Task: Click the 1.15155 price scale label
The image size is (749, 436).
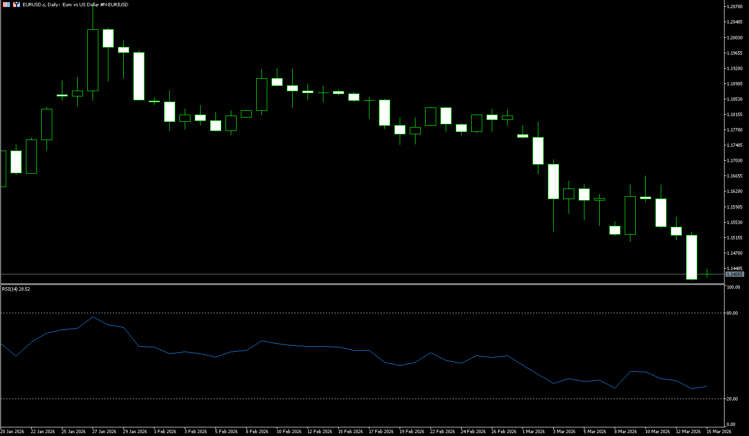Action: (x=735, y=238)
